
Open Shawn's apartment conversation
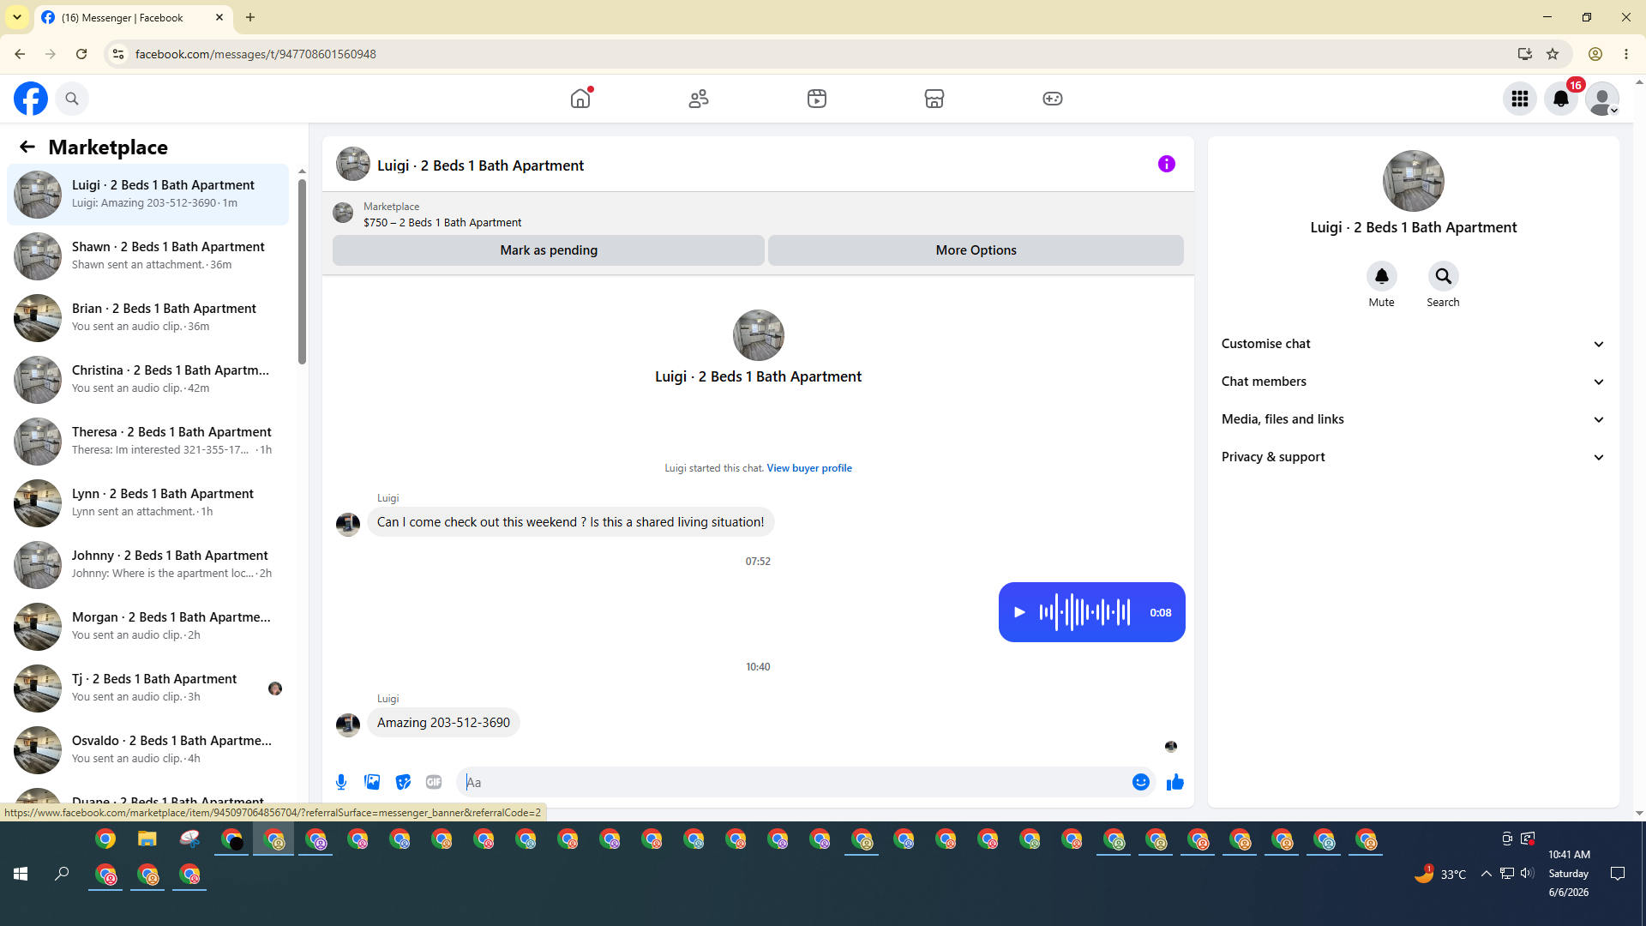[x=148, y=256]
